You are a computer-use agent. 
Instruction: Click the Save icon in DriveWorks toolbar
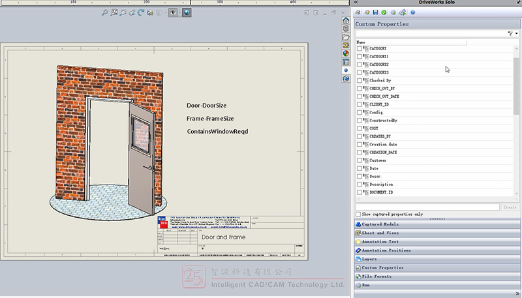[375, 12]
